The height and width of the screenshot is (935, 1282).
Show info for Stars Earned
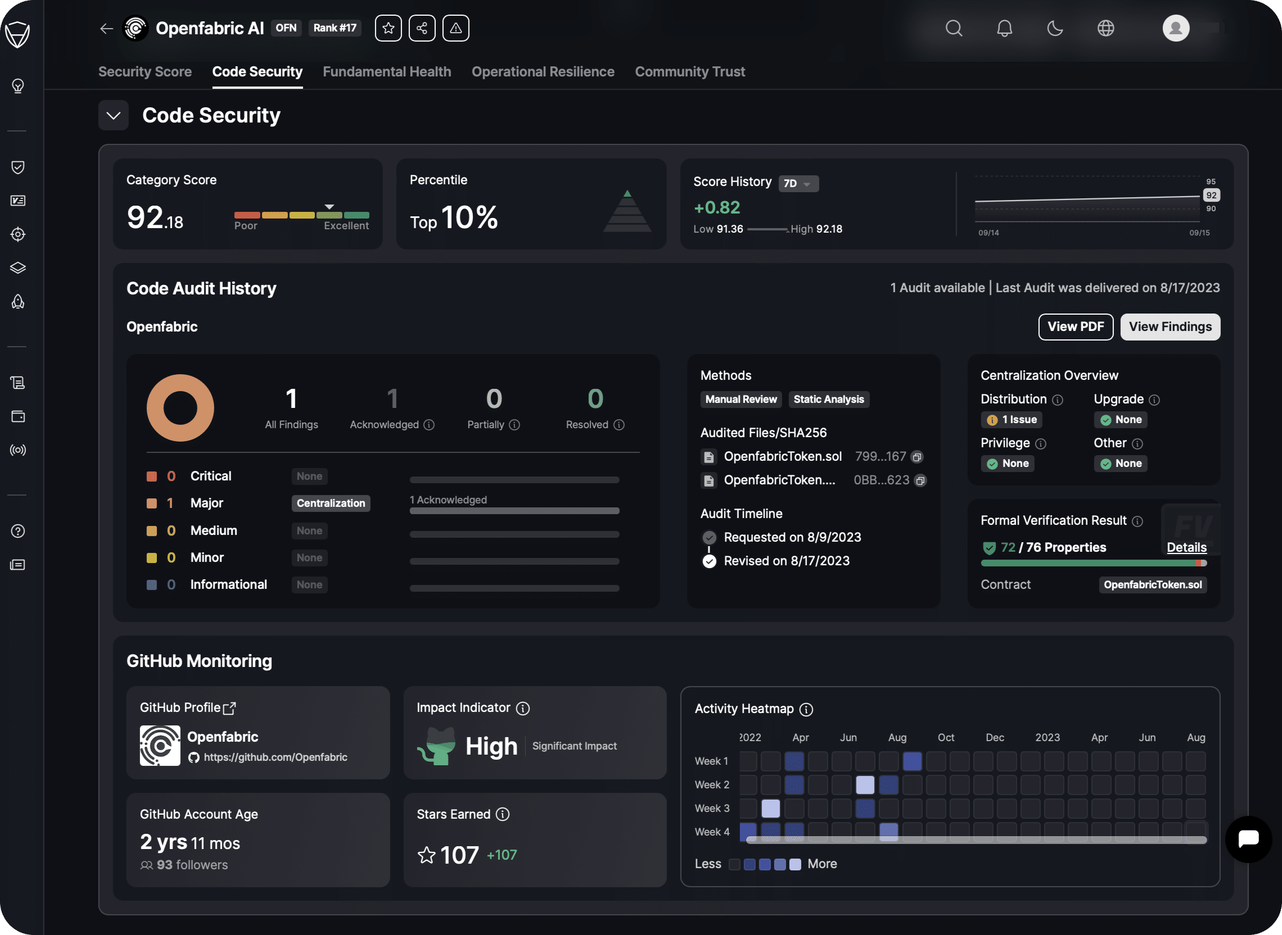pos(503,814)
